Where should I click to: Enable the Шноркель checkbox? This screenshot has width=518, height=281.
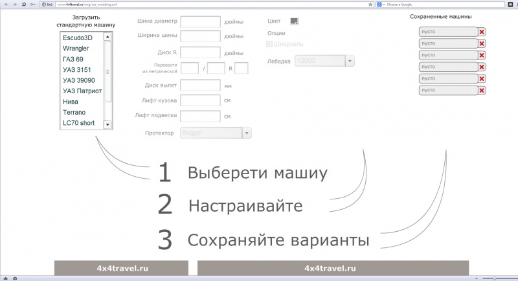pos(270,44)
